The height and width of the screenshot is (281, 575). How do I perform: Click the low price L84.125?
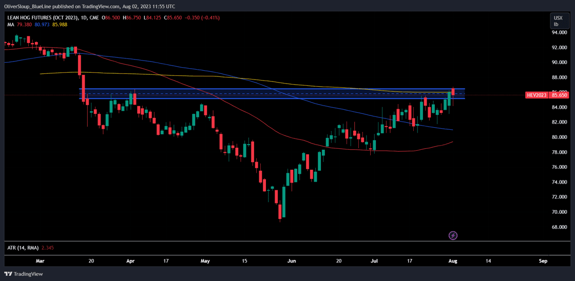click(152, 18)
